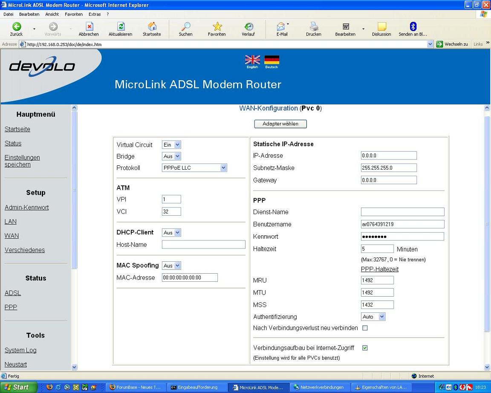
Task: Switch to Eigenschaften von LA taskbar item
Action: (x=381, y=387)
